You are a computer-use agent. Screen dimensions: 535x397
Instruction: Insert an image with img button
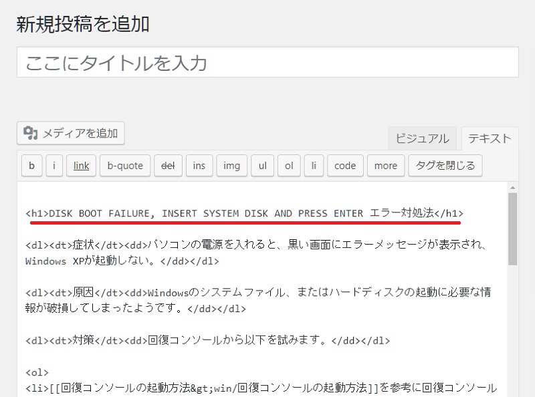(231, 166)
